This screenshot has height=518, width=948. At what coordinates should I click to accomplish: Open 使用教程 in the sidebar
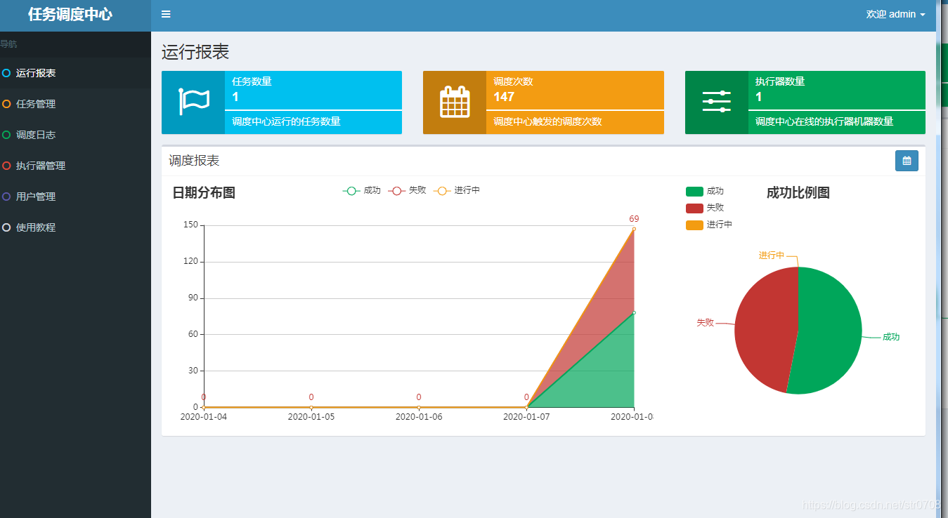pos(75,227)
